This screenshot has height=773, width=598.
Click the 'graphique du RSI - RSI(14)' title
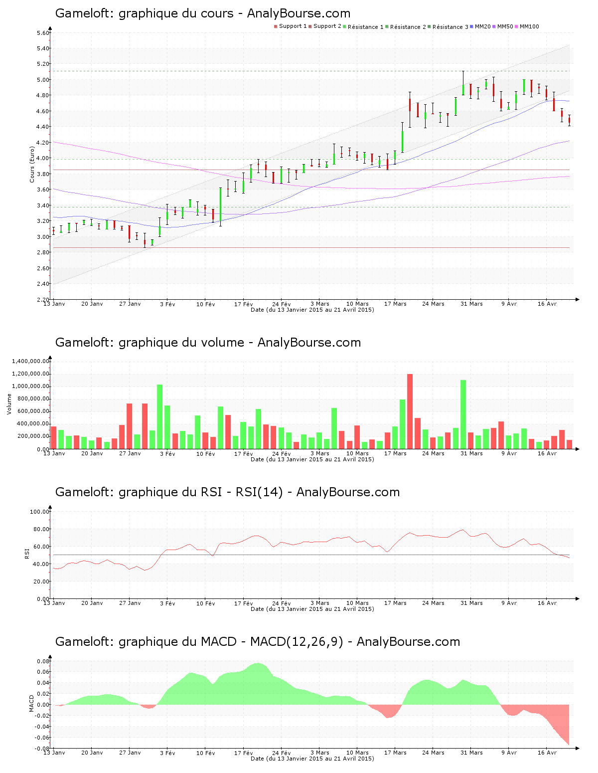(x=201, y=492)
